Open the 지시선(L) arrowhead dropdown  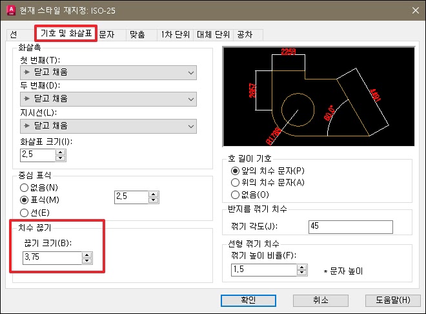coord(108,126)
